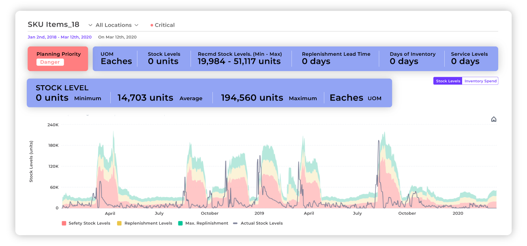The width and height of the screenshot is (527, 246).
Task: Click the green Max. Replinishment legend marker
Action: [x=180, y=223]
